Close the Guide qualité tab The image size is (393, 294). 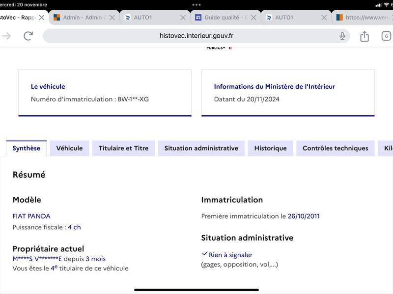tap(253, 18)
